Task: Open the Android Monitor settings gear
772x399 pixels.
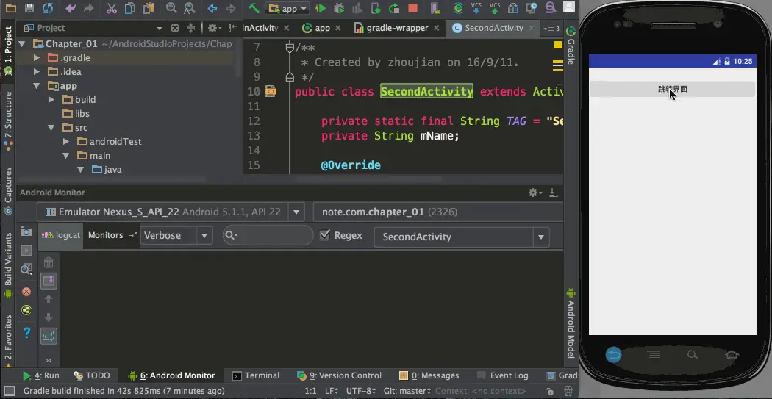Action: point(535,193)
